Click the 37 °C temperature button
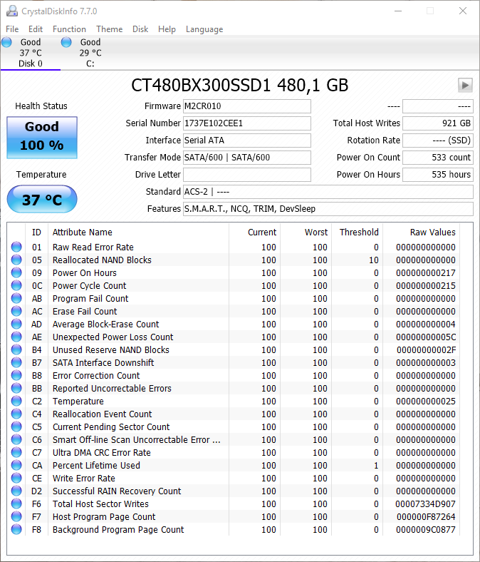The width and height of the screenshot is (480, 562). click(42, 199)
